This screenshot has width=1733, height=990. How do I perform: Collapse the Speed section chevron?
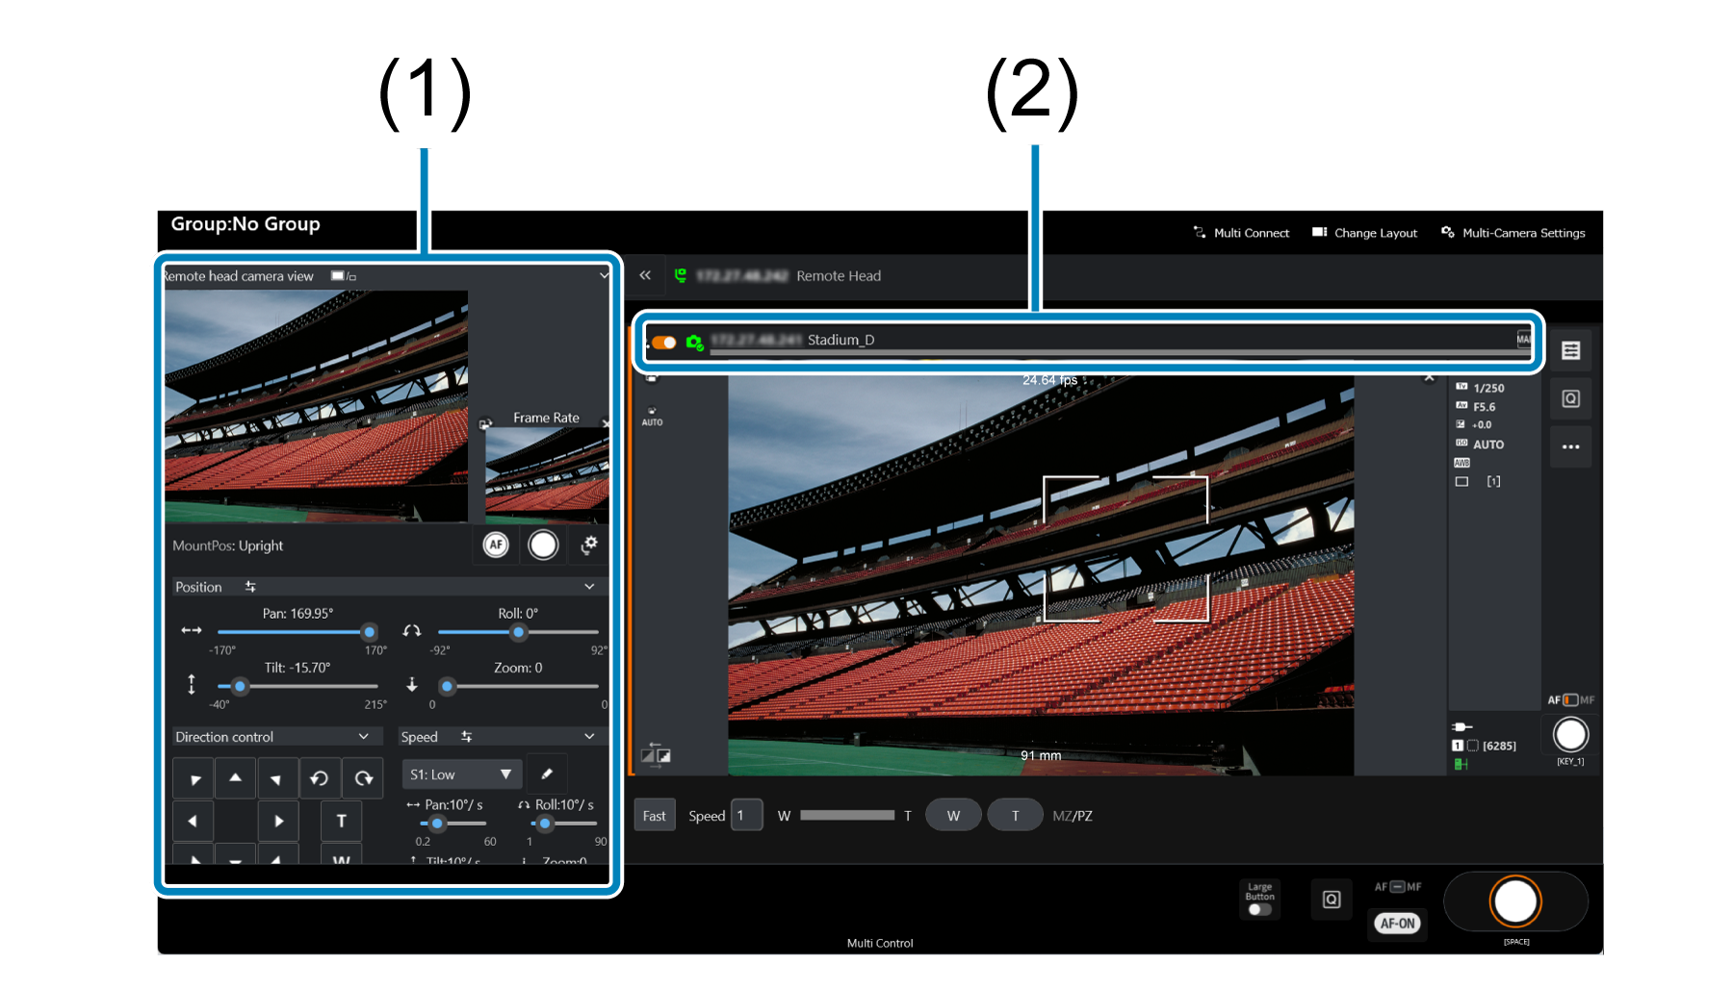(x=589, y=736)
